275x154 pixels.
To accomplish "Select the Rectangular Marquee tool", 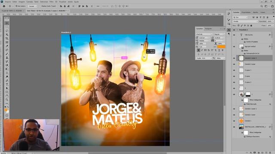I will (7, 27).
